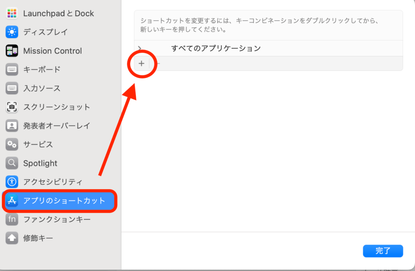Screen dimensions: 415x271
Task: Go to 修飾キー settings
Action: coord(38,238)
